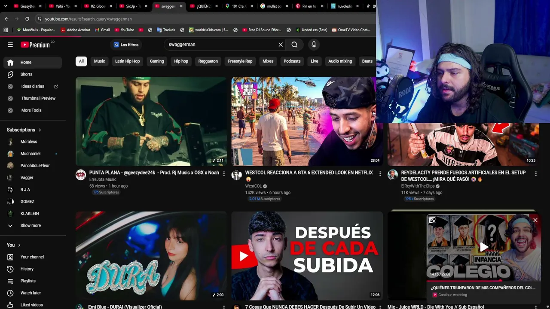Open the Chrome apps grid shortcut
The image size is (550, 309).
[x=6, y=30]
